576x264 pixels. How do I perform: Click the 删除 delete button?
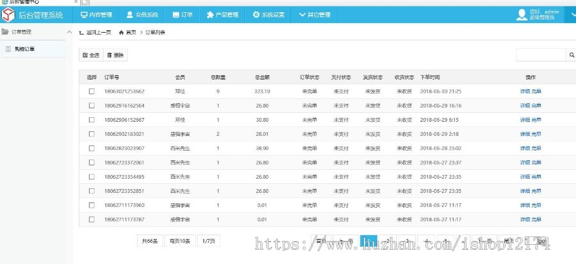click(115, 55)
